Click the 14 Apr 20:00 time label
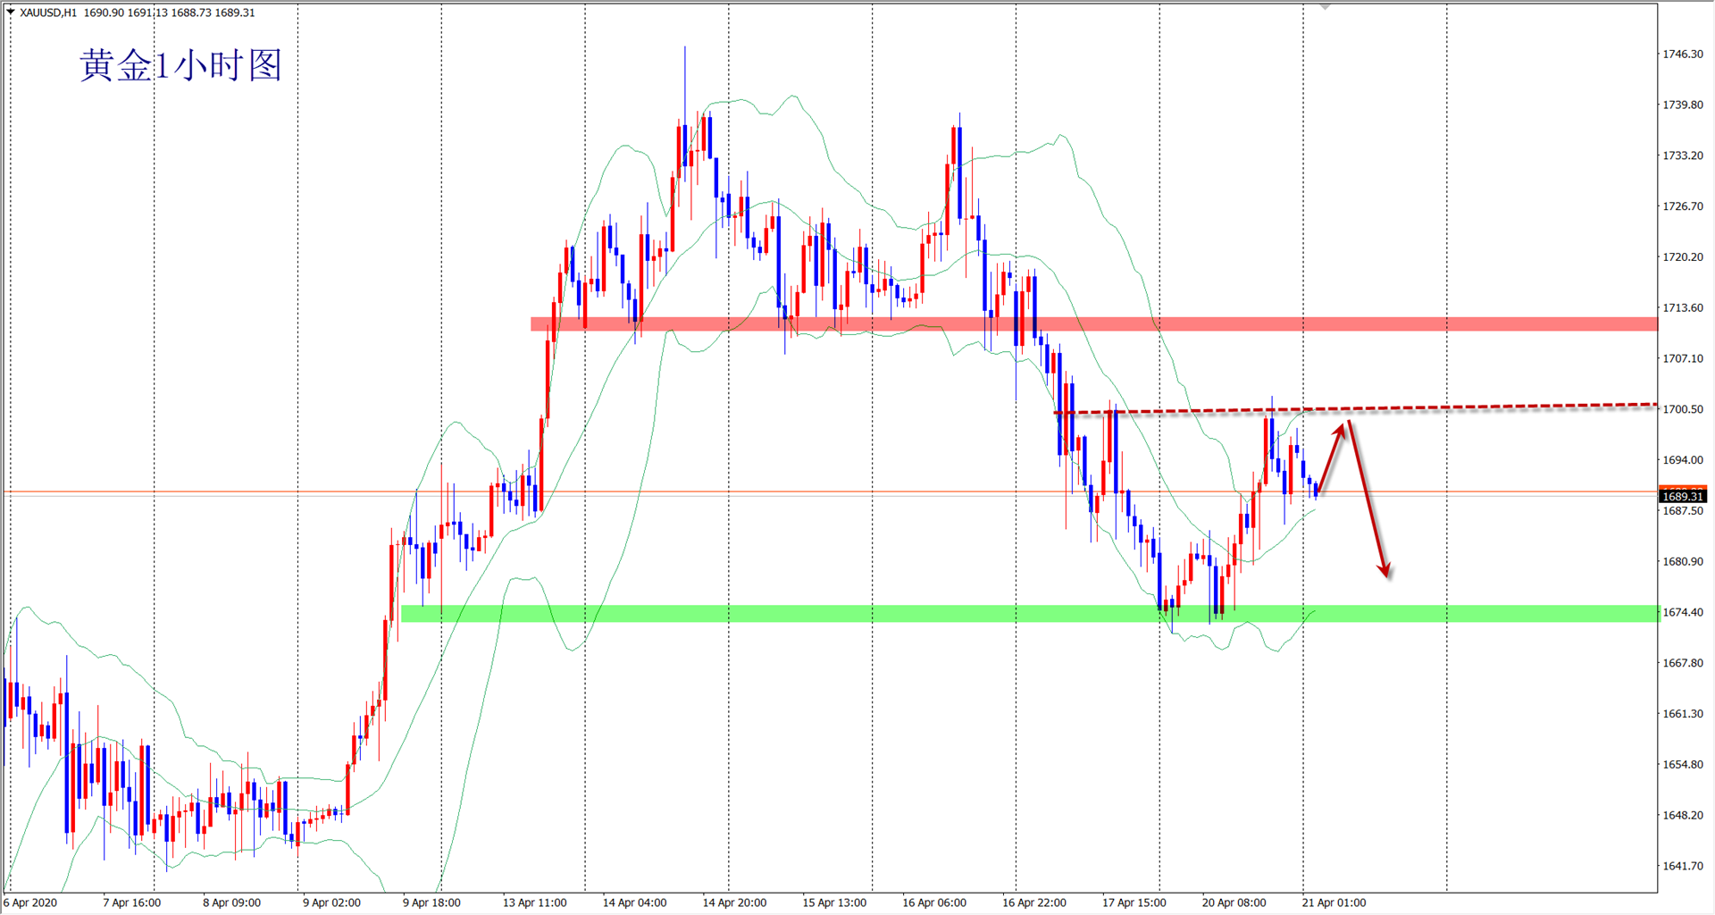The image size is (1715, 915). [734, 902]
